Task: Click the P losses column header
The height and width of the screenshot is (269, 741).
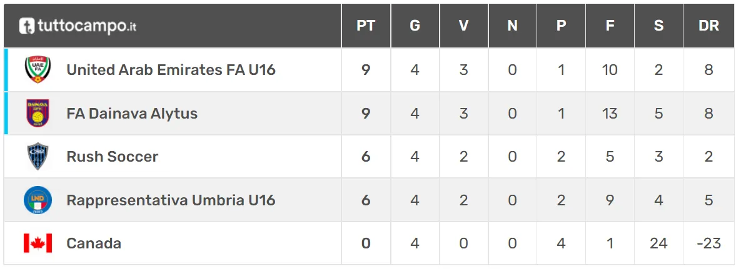Action: [x=561, y=26]
